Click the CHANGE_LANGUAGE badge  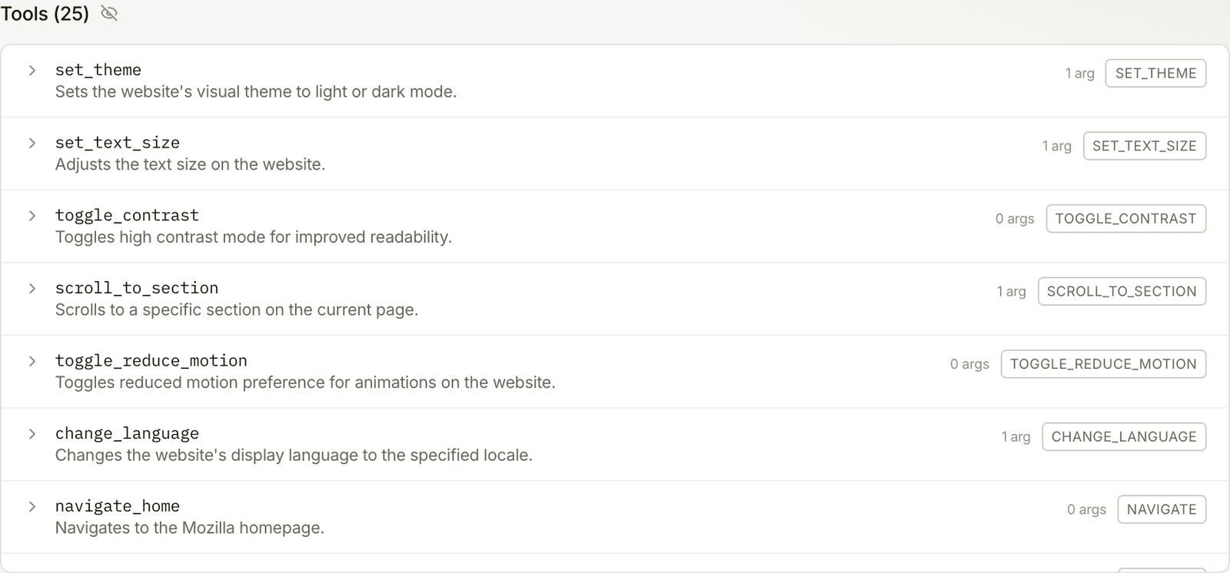[x=1124, y=436]
